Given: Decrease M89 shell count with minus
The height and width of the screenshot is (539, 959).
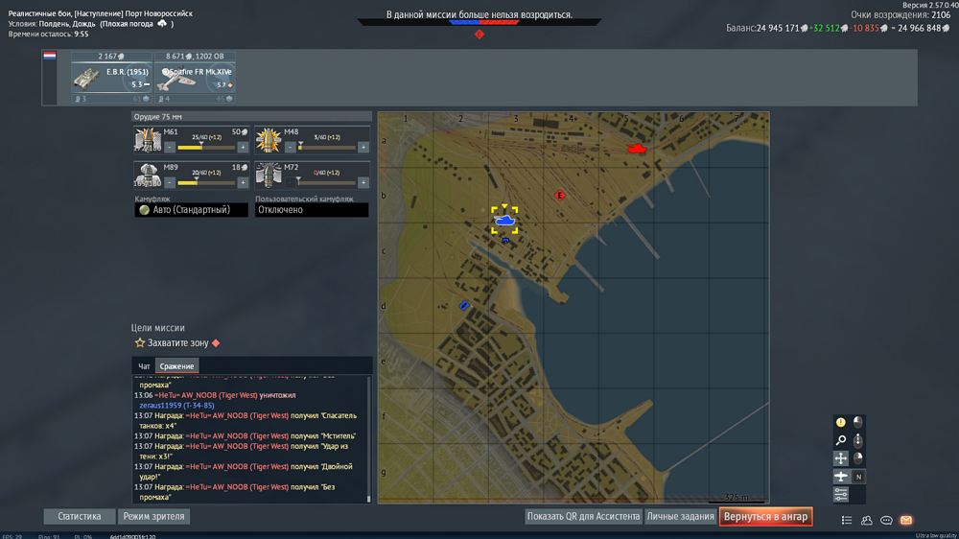Looking at the screenshot, I should [170, 182].
